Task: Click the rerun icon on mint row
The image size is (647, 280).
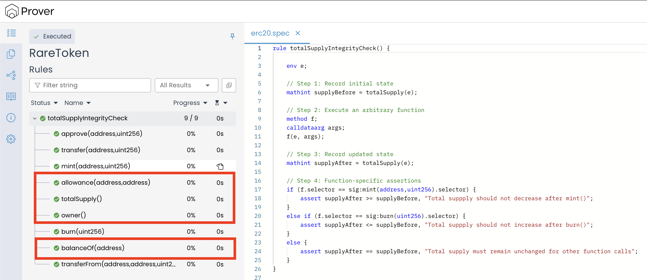Action: [220, 166]
